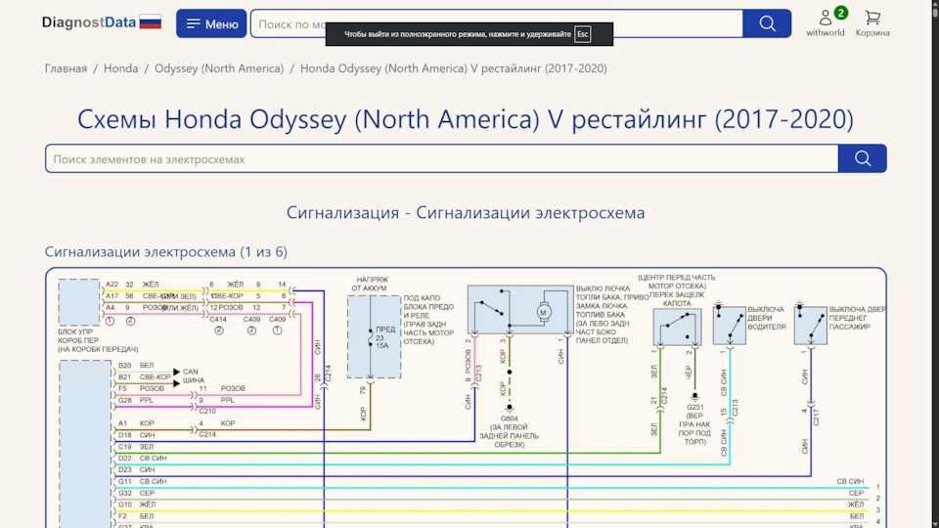Image resolution: width=939 pixels, height=528 pixels.
Task: Click the G32 СЕР wire label
Action: click(137, 493)
